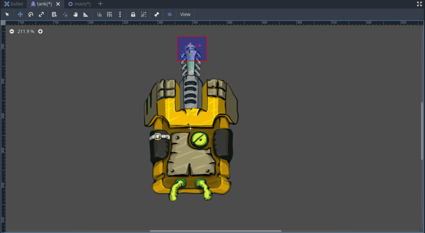Toggle smart snapping magnet
The height and width of the screenshot is (233, 425).
[x=99, y=14]
